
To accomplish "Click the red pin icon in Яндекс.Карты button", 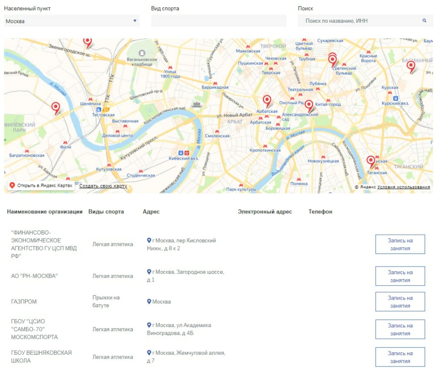I will [x=12, y=185].
